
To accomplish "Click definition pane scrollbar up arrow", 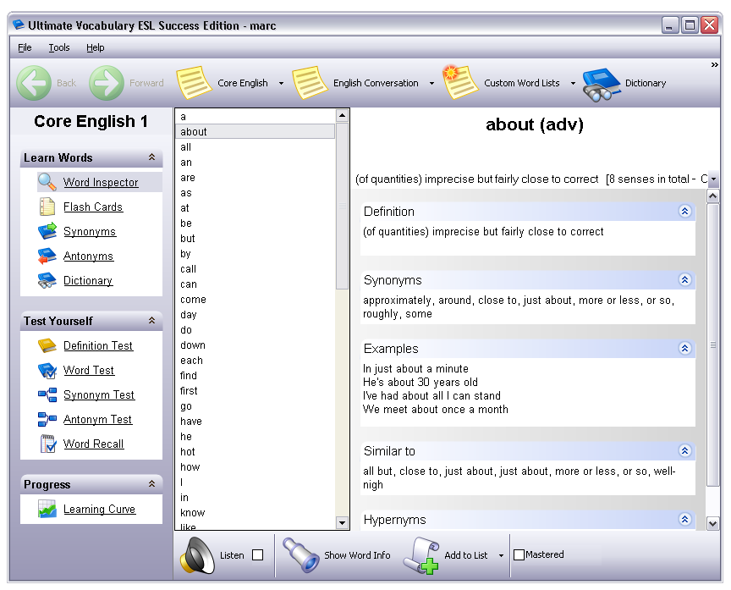I will point(713,196).
